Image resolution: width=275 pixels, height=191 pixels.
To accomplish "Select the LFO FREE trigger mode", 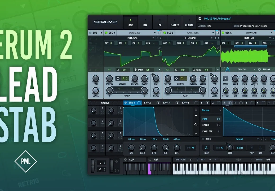I will point(211,119).
